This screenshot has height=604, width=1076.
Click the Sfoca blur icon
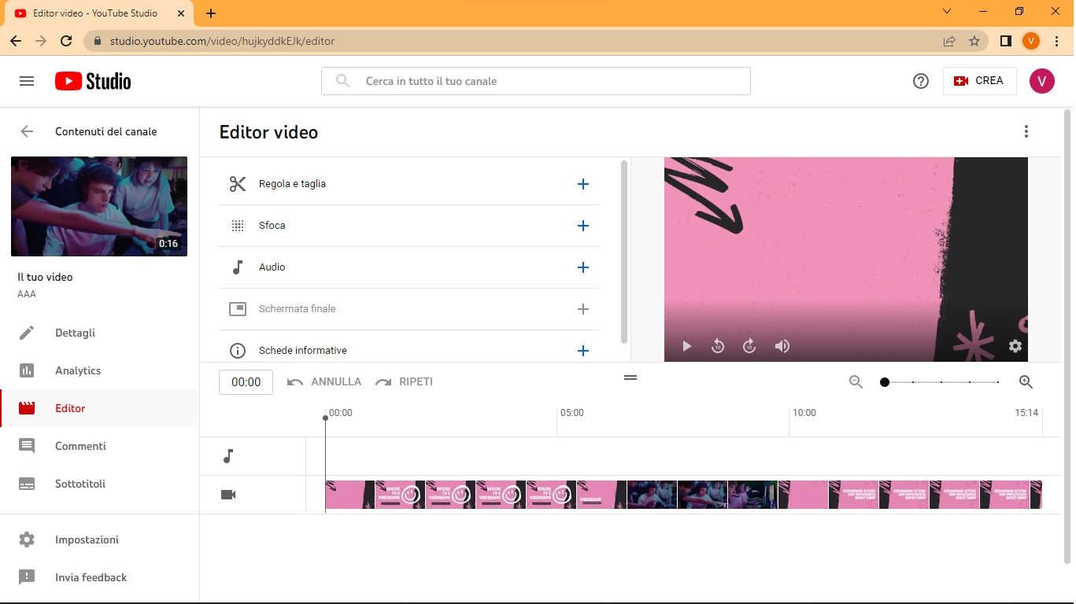tap(237, 225)
